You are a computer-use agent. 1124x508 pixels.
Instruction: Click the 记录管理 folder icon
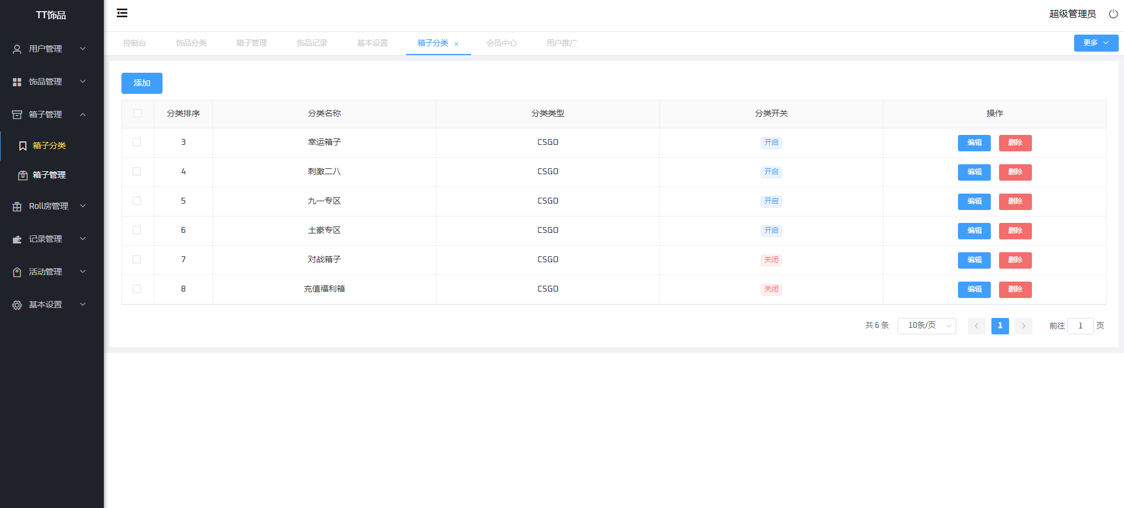[17, 239]
